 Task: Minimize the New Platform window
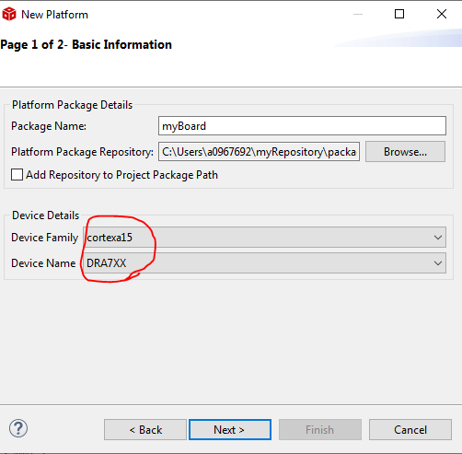pos(358,14)
